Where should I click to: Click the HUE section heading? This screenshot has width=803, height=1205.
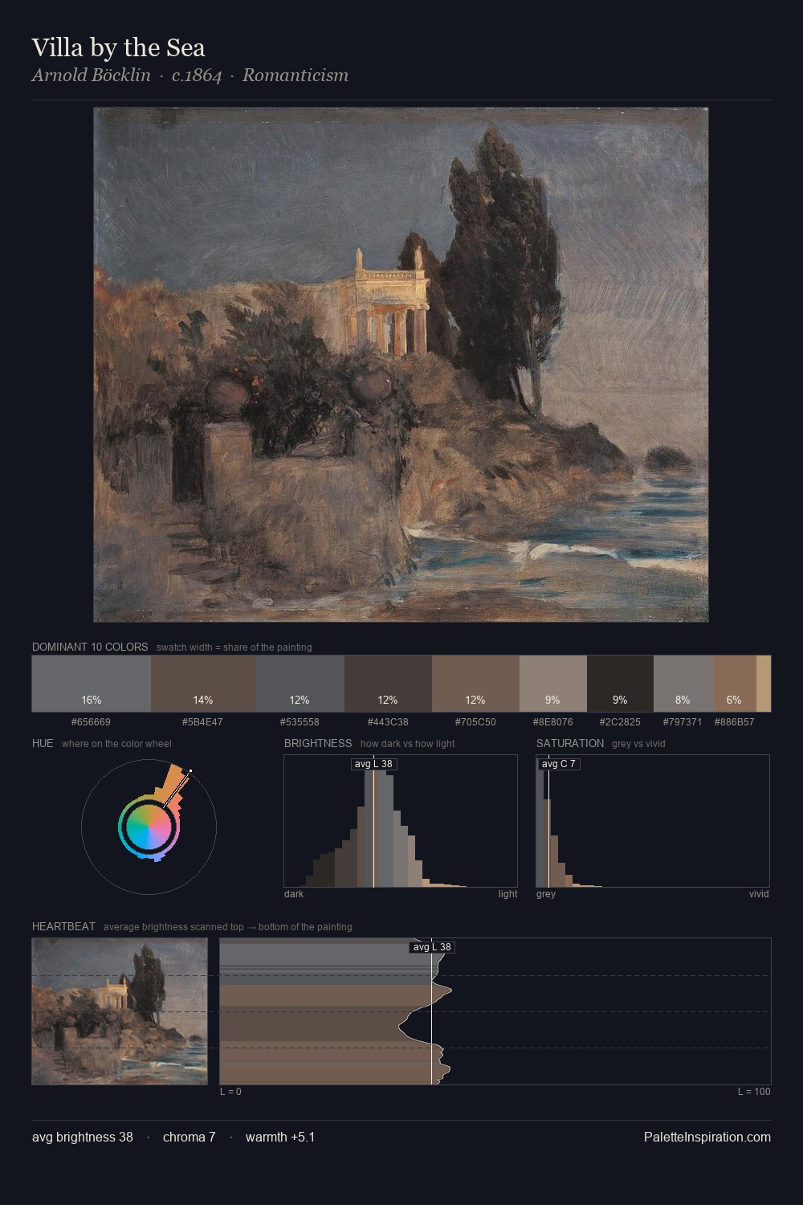coord(43,743)
